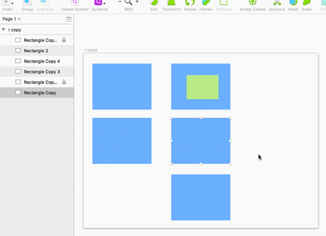Select the Group toolbar icon
Screen dimensions: 326x236
(27, 3)
